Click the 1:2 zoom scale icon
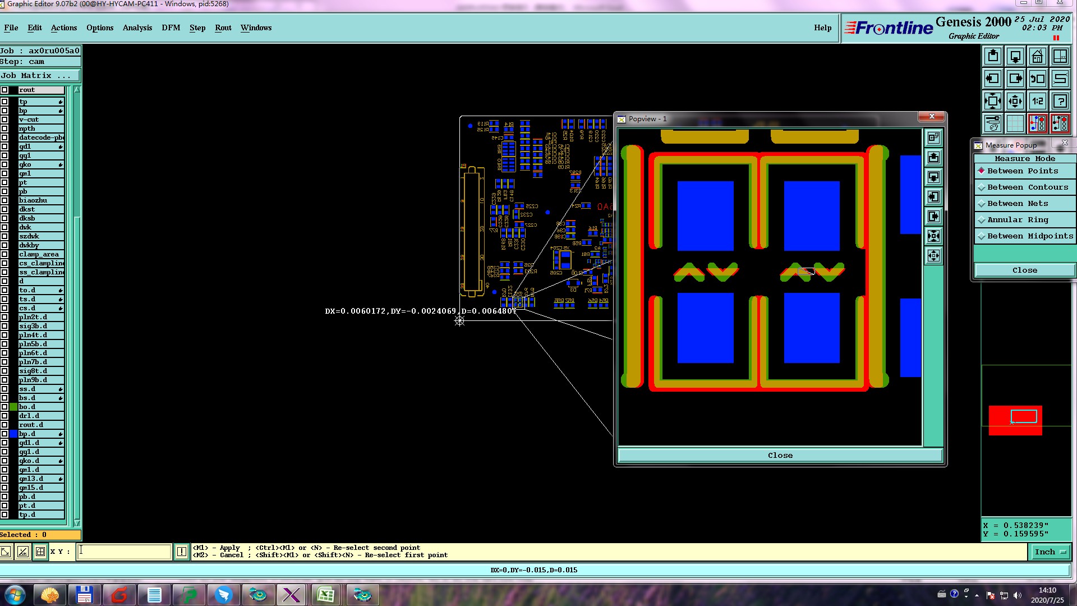This screenshot has width=1077, height=606. (x=1038, y=102)
